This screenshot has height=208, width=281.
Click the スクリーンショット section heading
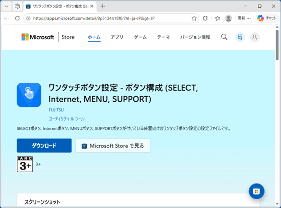point(42,202)
